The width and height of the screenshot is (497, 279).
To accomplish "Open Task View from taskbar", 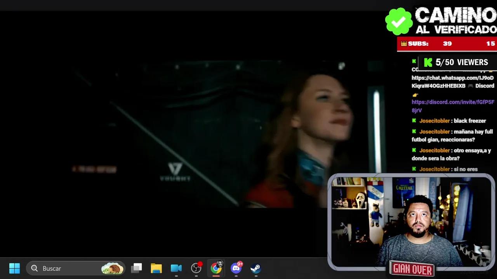I will (136, 268).
